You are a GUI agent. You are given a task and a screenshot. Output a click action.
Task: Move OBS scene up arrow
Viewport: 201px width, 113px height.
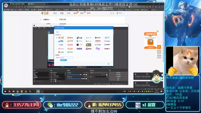39,81
